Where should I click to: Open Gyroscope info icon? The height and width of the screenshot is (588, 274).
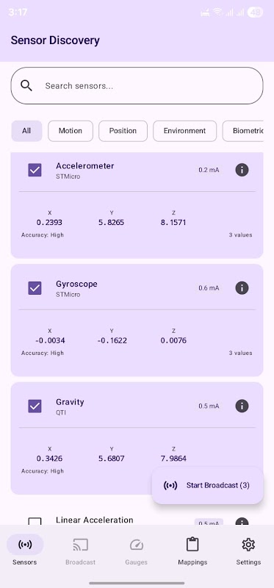242,288
